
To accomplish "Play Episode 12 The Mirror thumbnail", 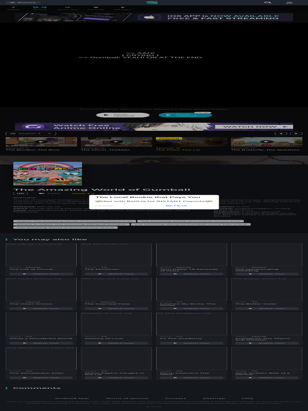I will [x=116, y=142].
